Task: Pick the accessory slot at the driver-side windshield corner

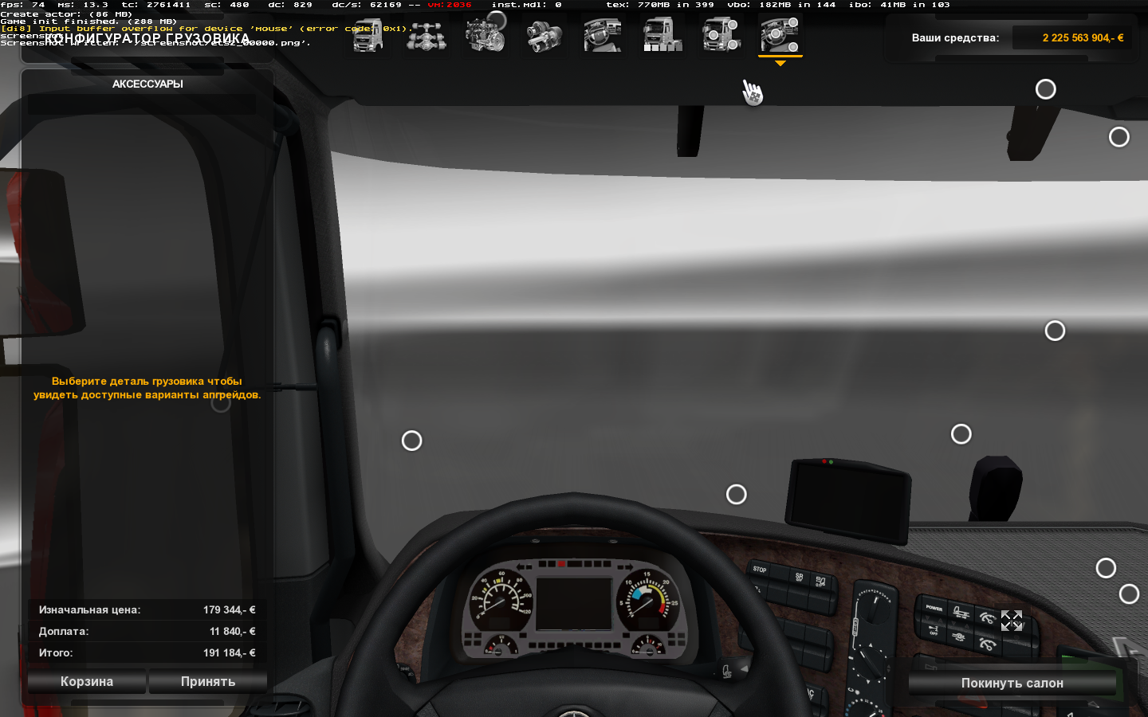Action: 411,441
